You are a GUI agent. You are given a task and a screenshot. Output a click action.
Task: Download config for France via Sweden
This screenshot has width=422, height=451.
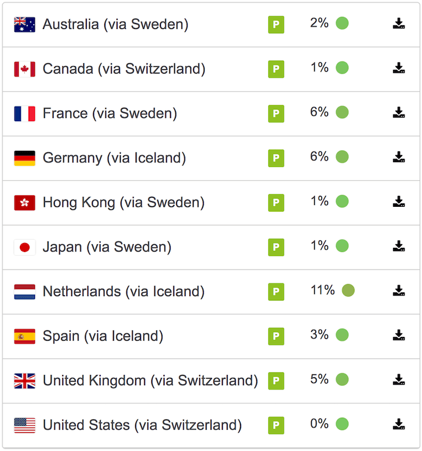398,113
